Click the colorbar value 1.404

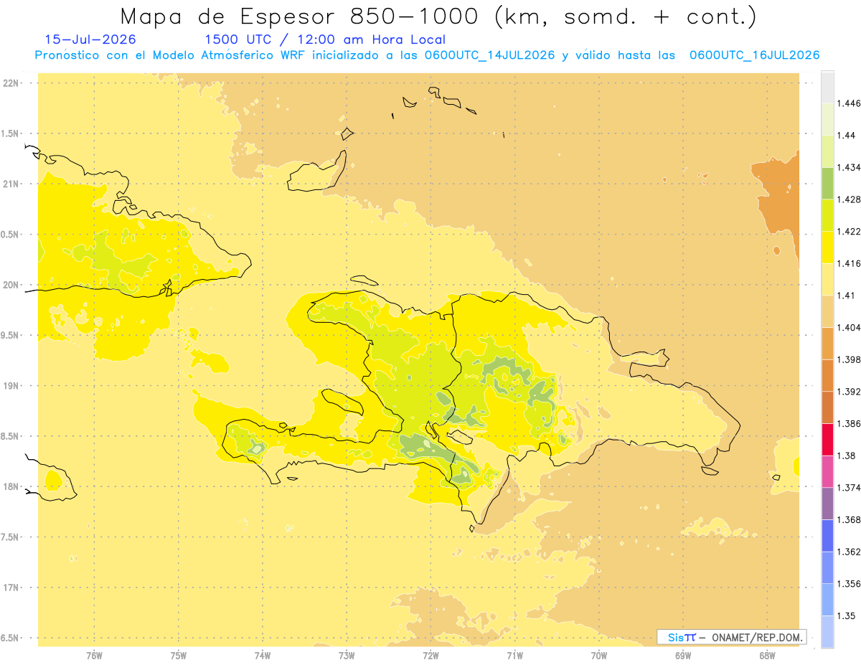850,327
